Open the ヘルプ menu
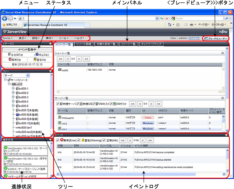The height and width of the screenshot is (189, 234). (79, 38)
